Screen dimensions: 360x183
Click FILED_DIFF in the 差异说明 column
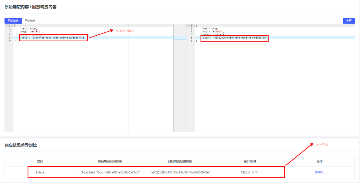(x=250, y=172)
